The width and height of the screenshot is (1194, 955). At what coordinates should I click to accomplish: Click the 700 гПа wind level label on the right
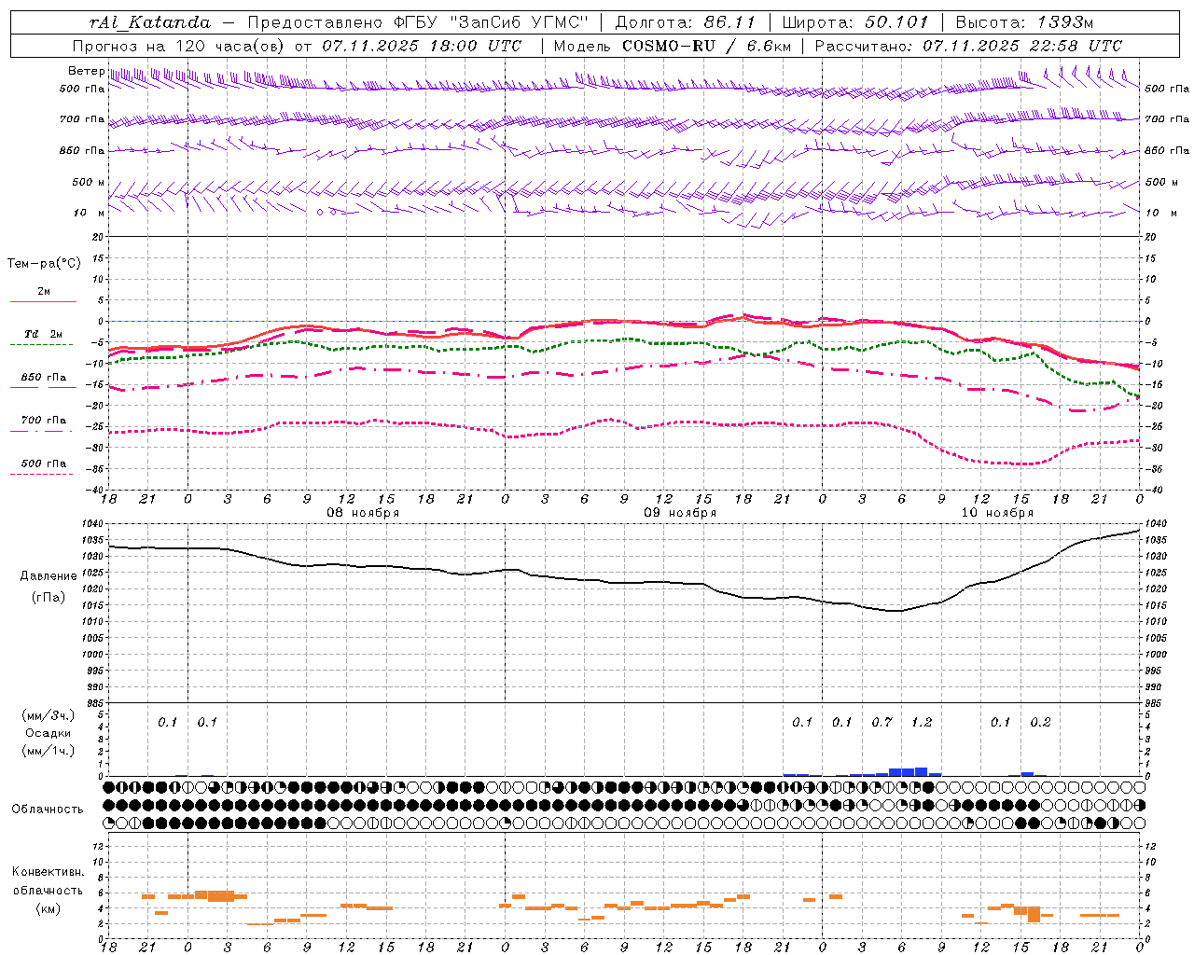click(x=1167, y=119)
